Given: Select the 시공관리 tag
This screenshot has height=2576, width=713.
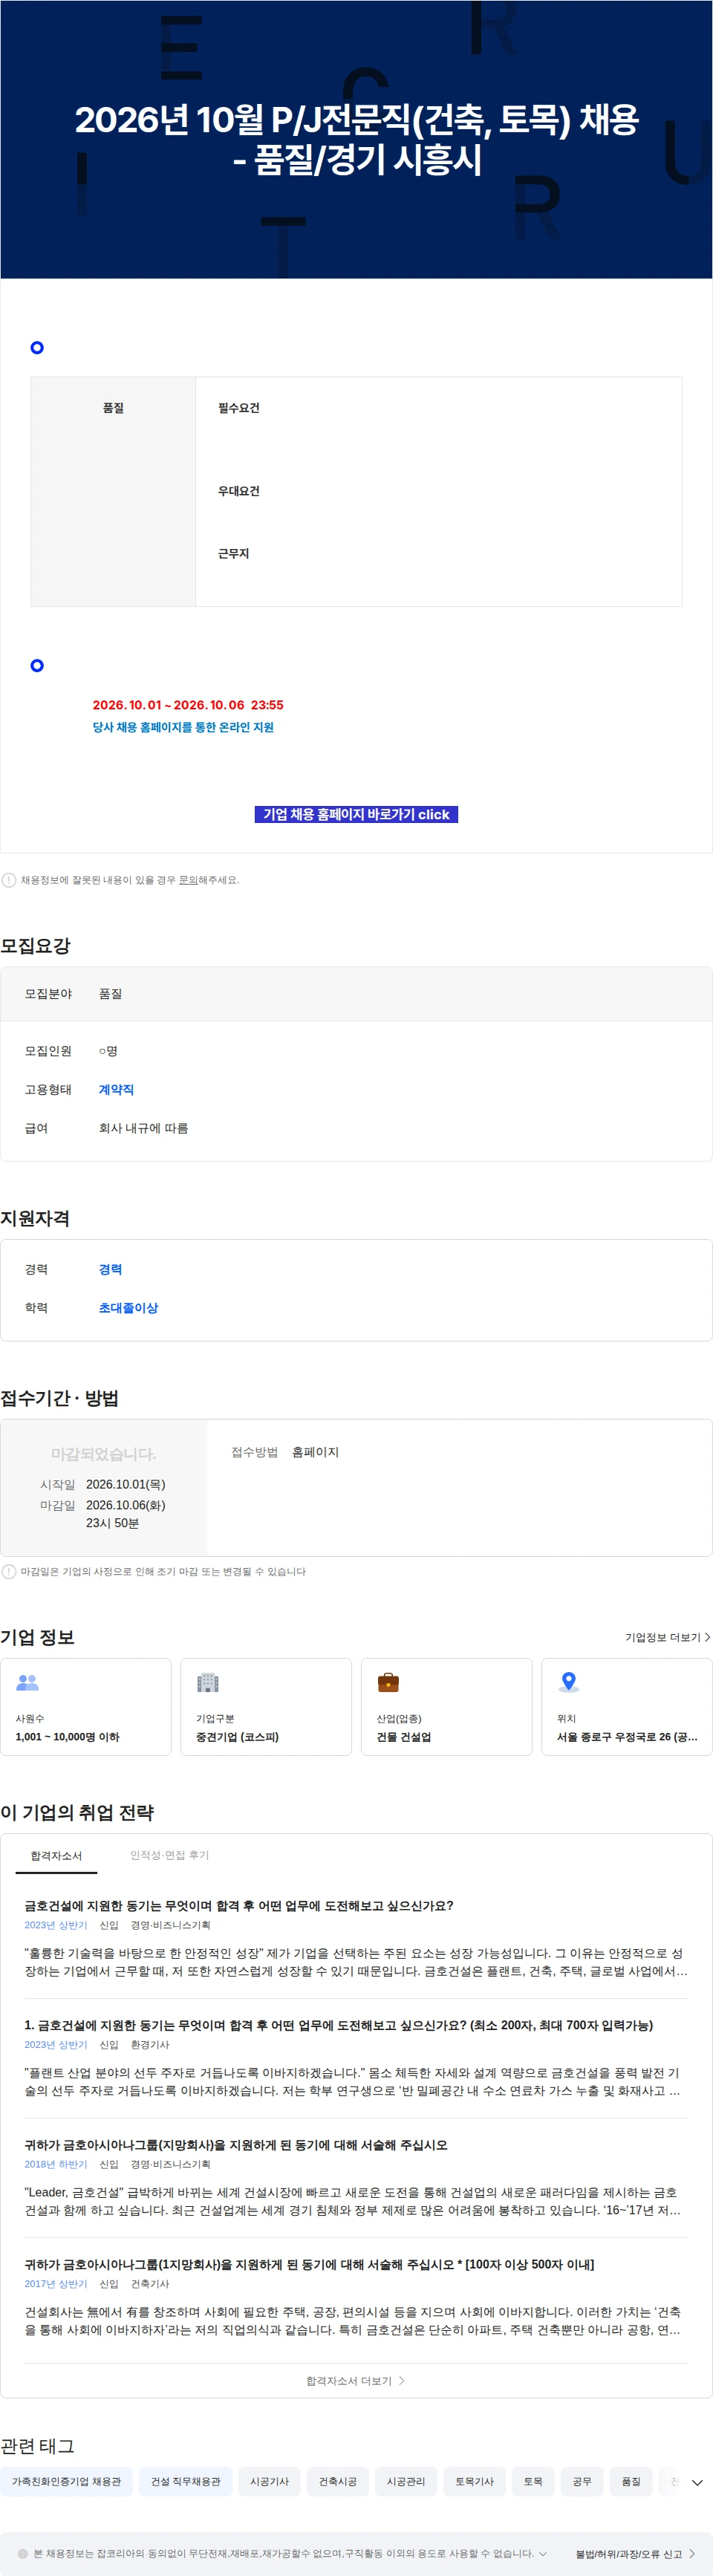Looking at the screenshot, I should pos(406,2481).
